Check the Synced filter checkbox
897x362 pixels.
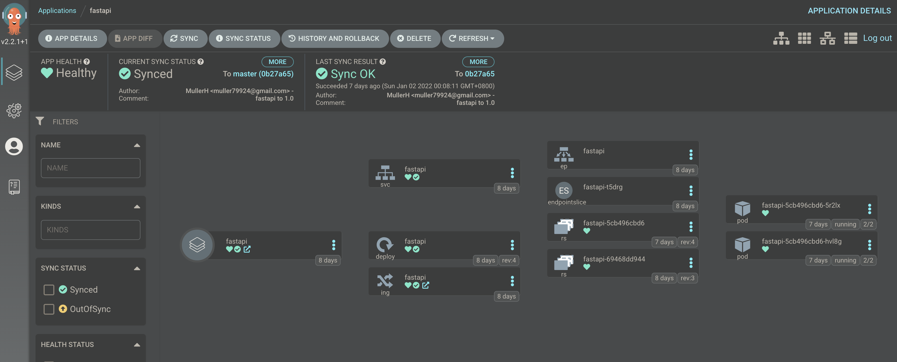coord(49,290)
